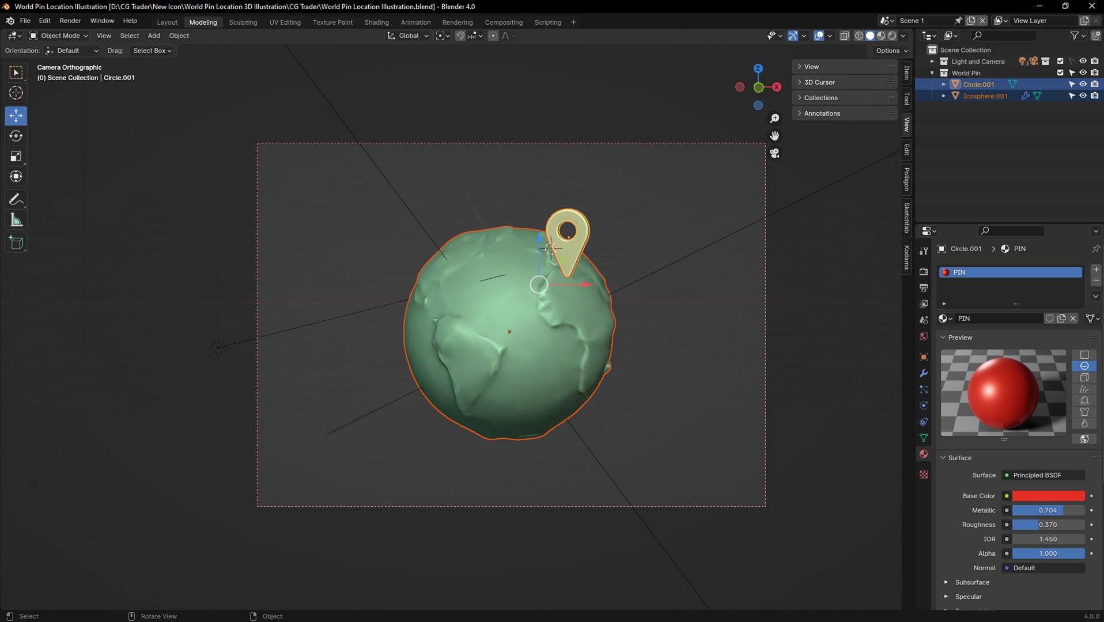Screen dimensions: 1104x622
Task: Hide Circle.001 in viewport with eye icon
Action: pos(1083,84)
